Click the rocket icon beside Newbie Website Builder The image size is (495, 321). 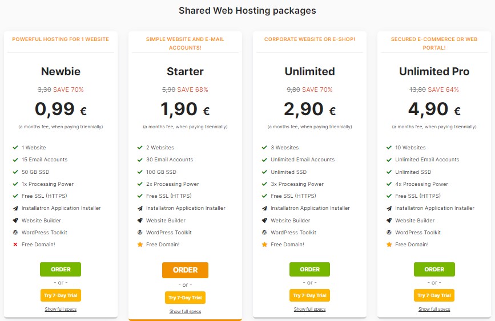coord(15,220)
